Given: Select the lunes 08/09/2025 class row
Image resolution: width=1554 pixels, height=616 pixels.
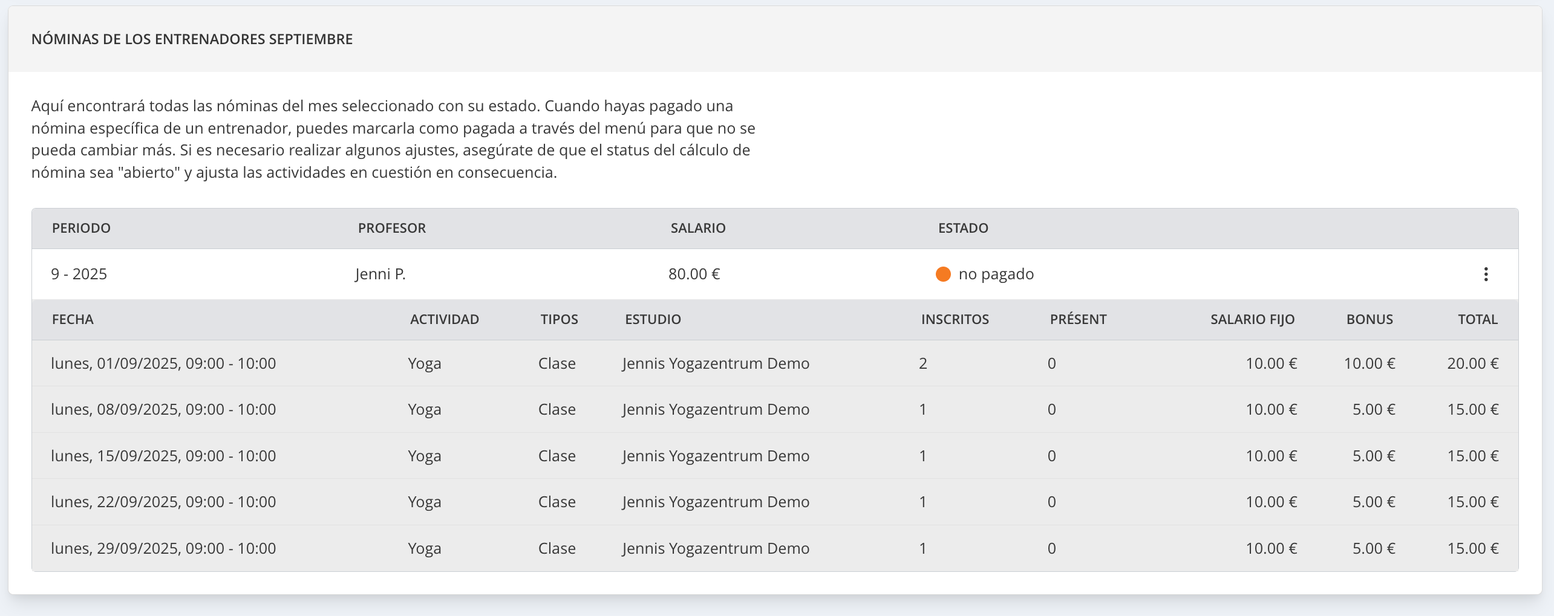Looking at the screenshot, I should (163, 409).
